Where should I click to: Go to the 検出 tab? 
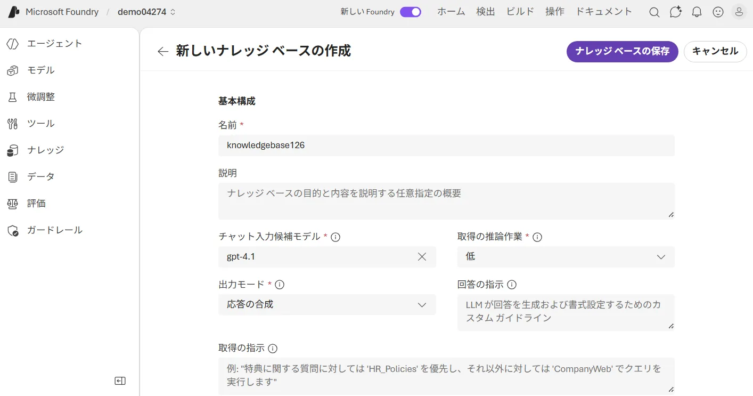486,12
